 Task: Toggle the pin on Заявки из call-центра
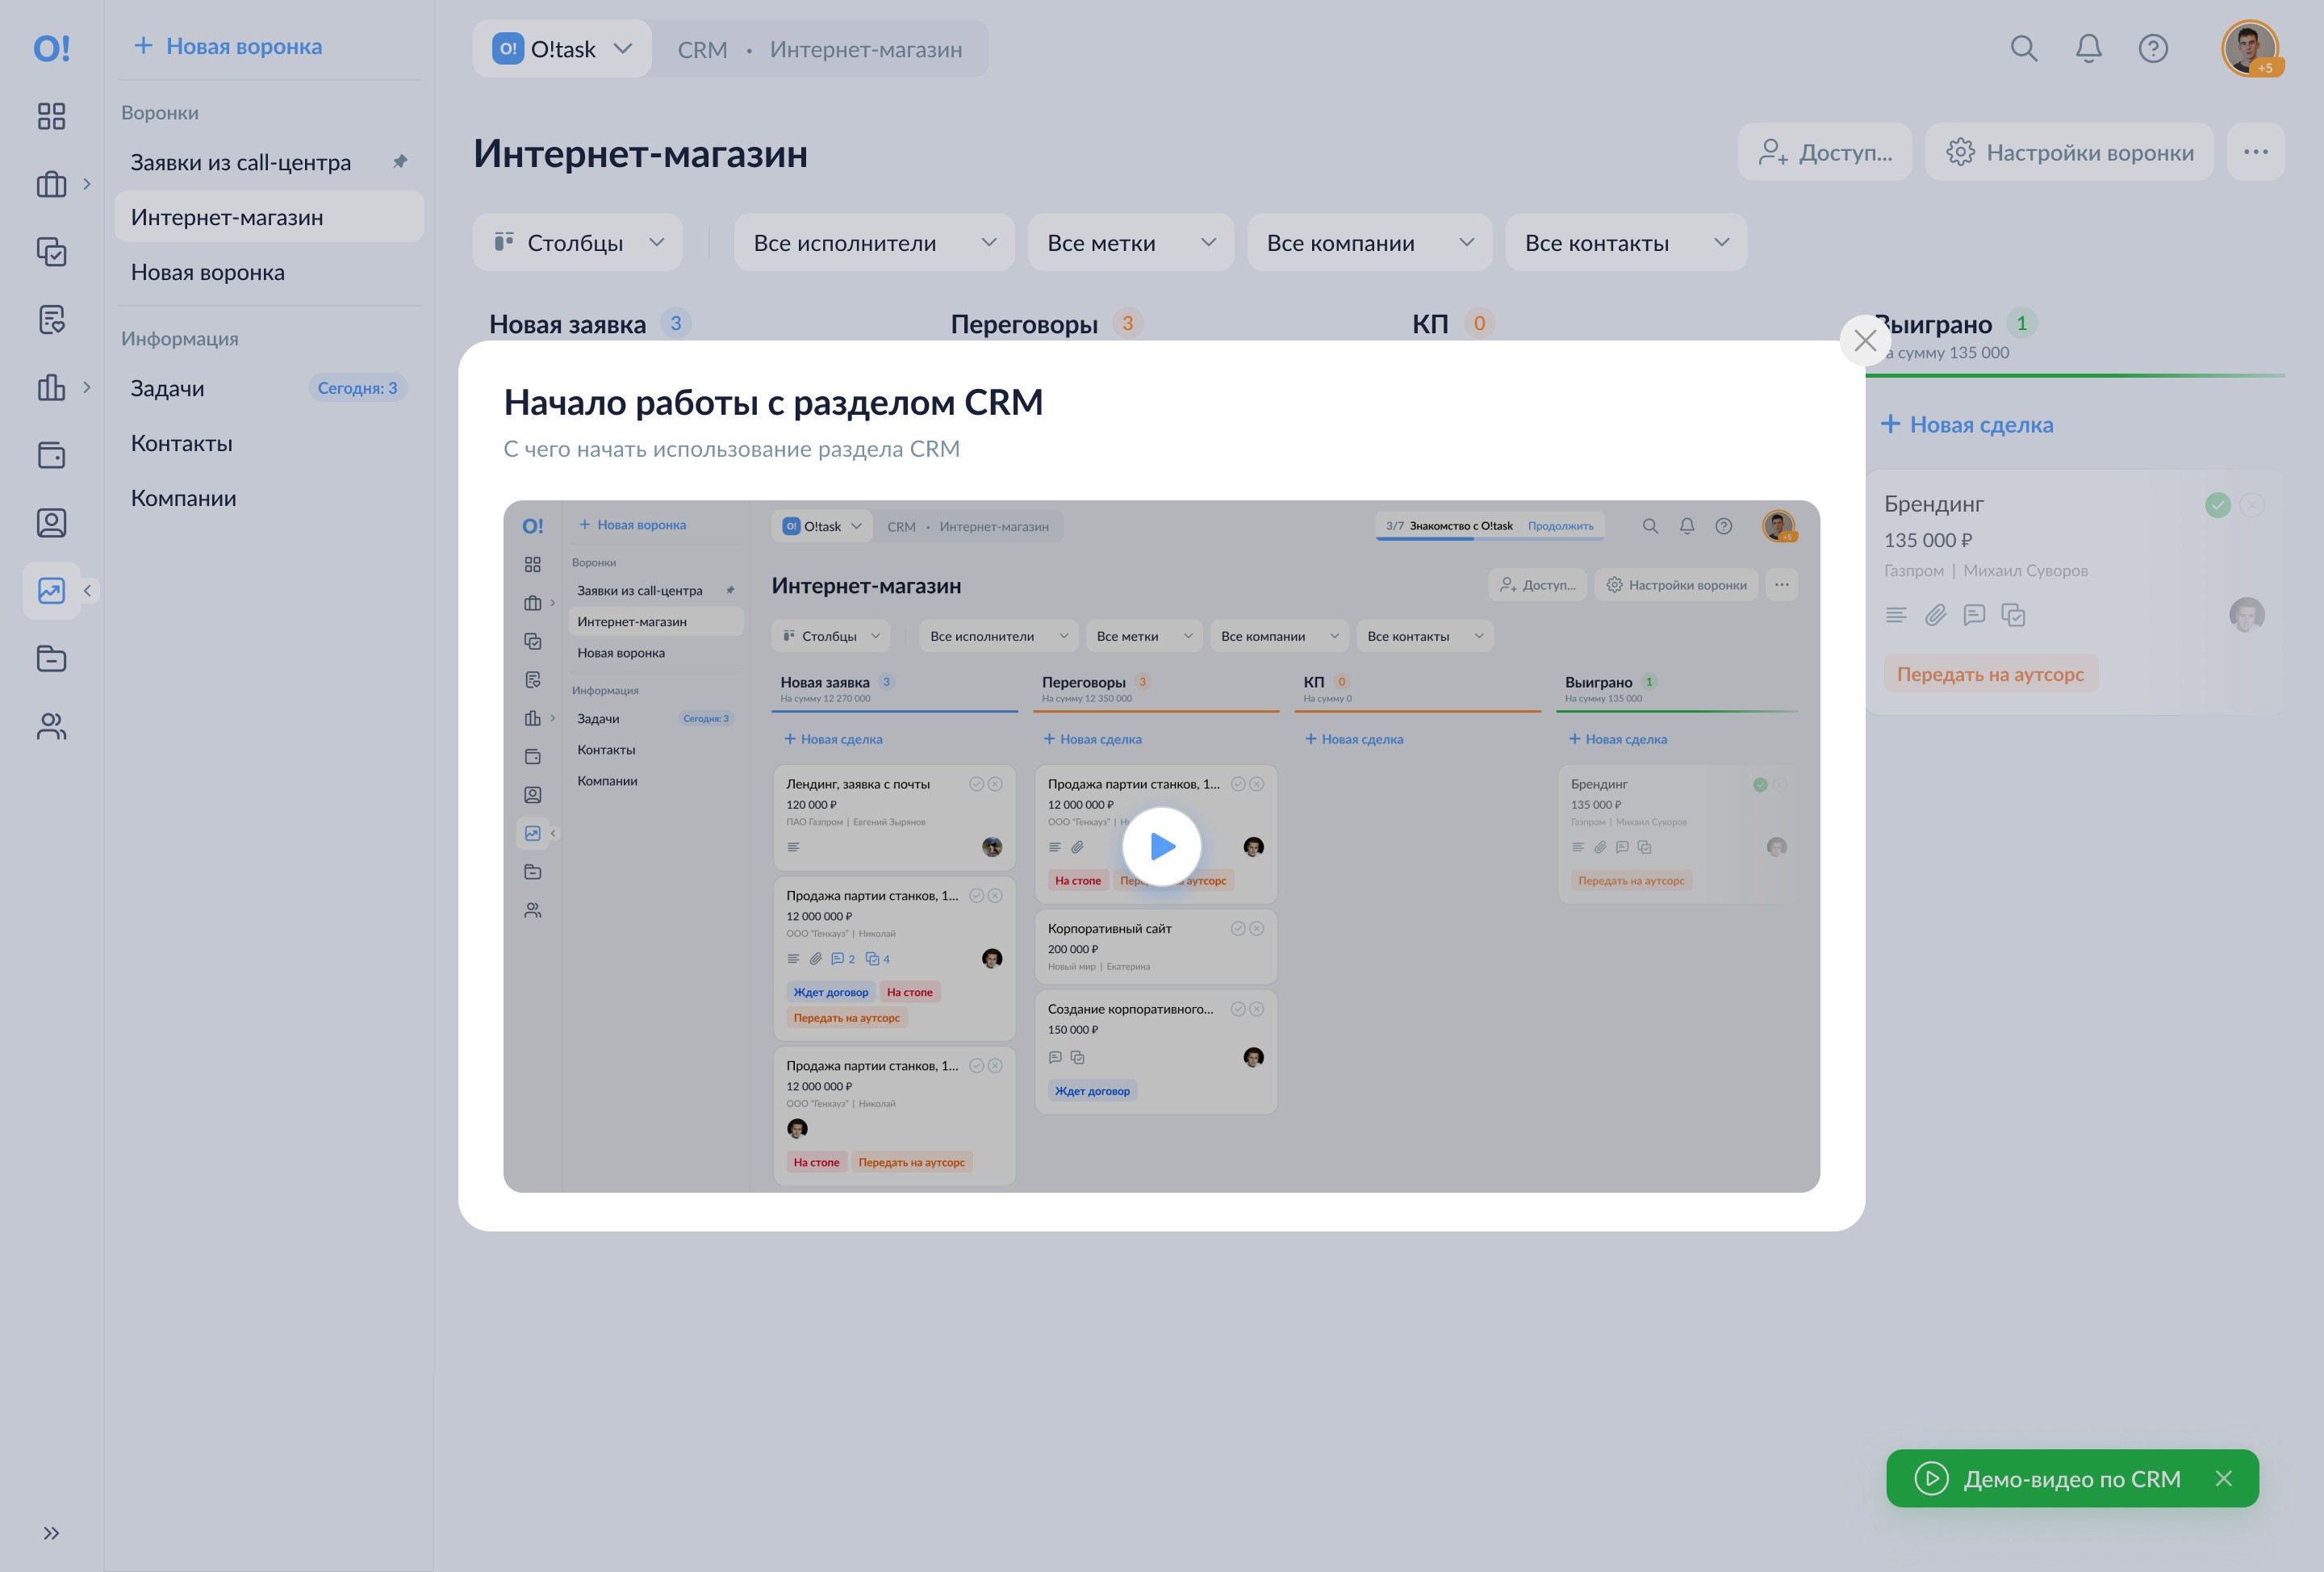point(400,161)
